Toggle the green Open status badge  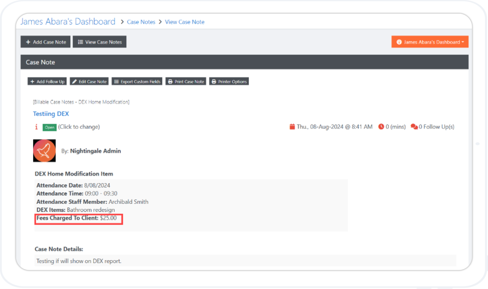tap(50, 127)
